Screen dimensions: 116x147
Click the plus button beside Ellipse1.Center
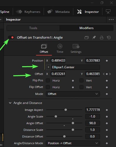[48, 67]
